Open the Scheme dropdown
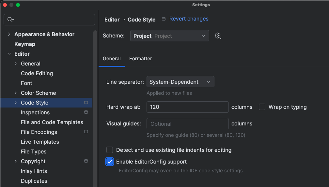 point(169,36)
